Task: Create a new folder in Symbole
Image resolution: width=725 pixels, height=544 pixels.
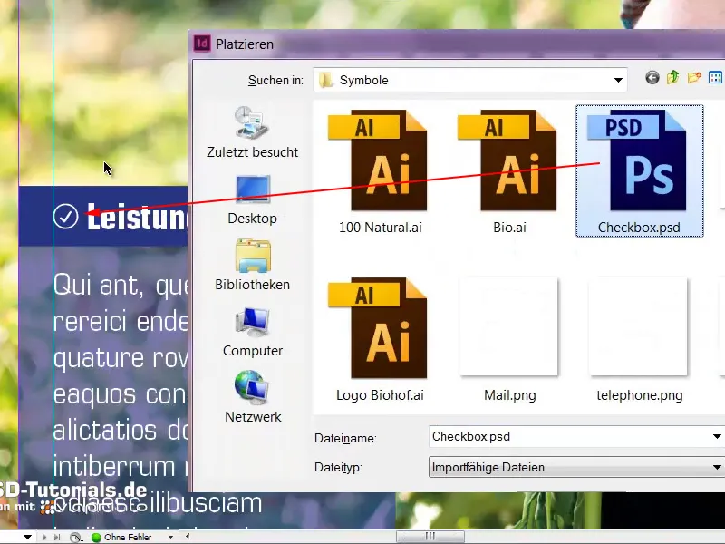Action: pyautogui.click(x=694, y=77)
